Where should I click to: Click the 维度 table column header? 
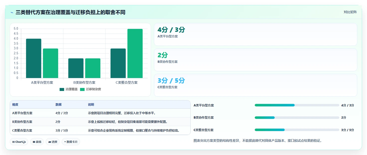(x=15, y=105)
